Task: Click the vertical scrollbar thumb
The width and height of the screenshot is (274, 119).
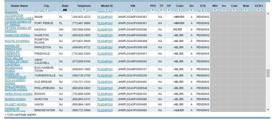Action: coord(268,73)
